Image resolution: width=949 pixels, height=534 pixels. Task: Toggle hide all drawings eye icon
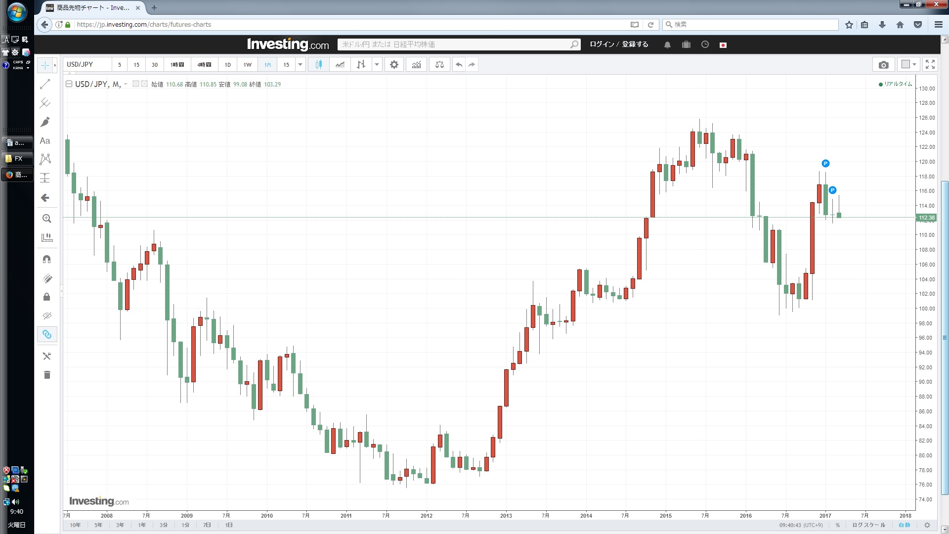(46, 315)
